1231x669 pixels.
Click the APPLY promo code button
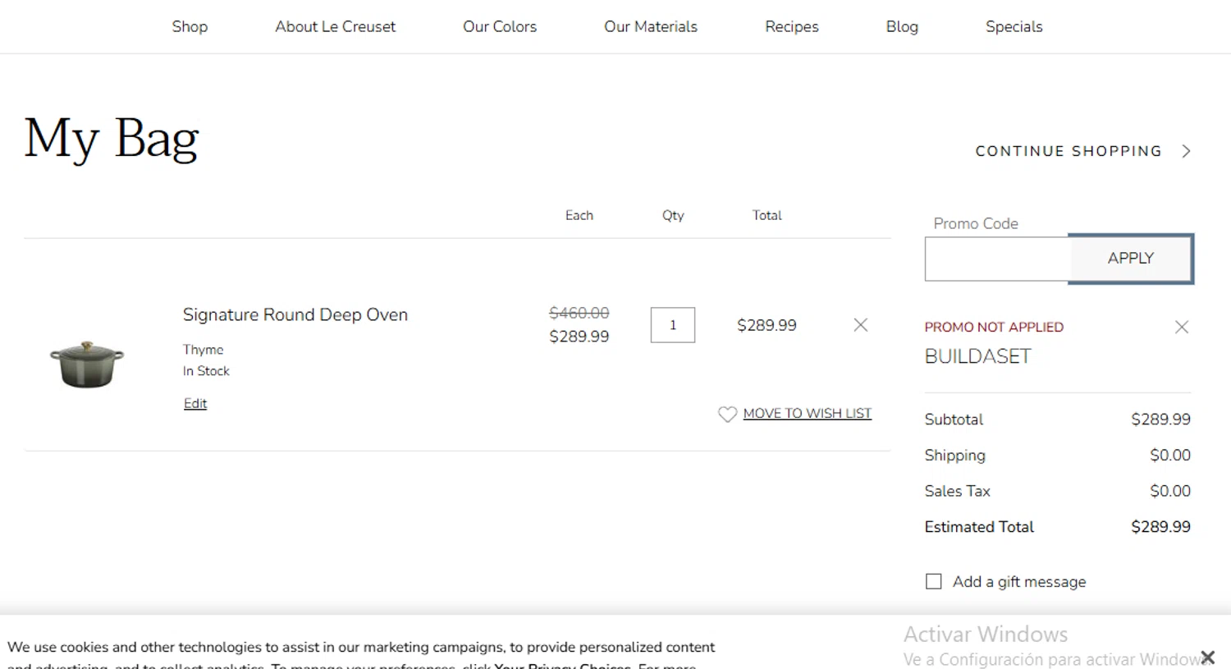click(1131, 259)
